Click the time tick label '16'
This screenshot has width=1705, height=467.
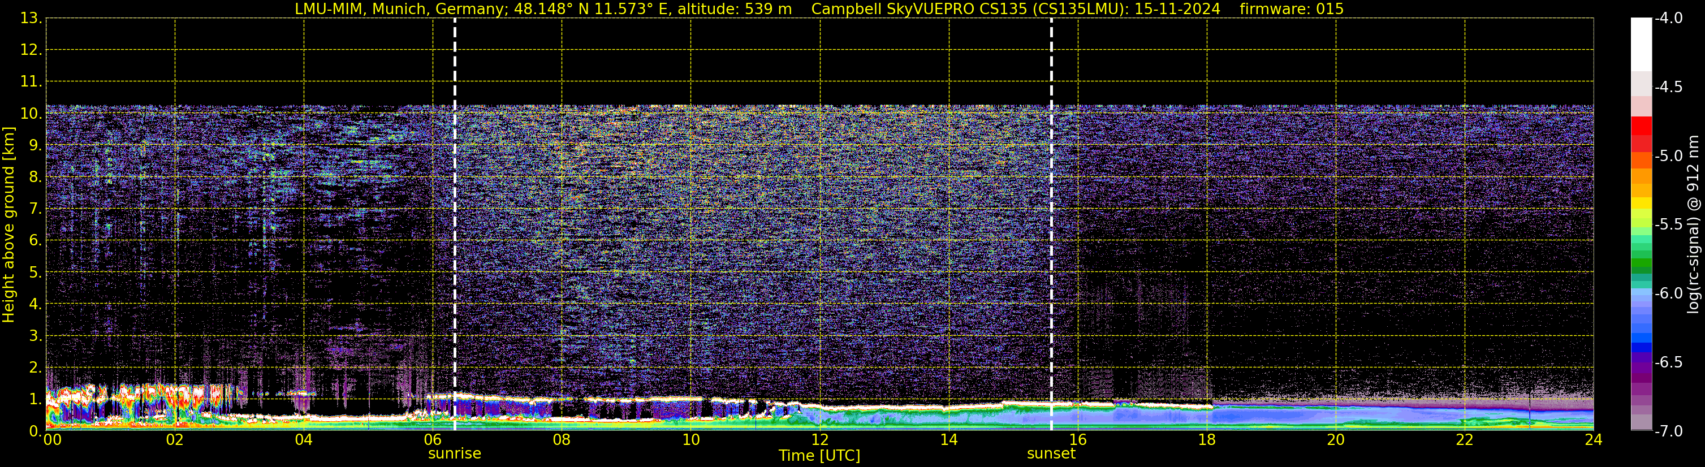click(1078, 440)
